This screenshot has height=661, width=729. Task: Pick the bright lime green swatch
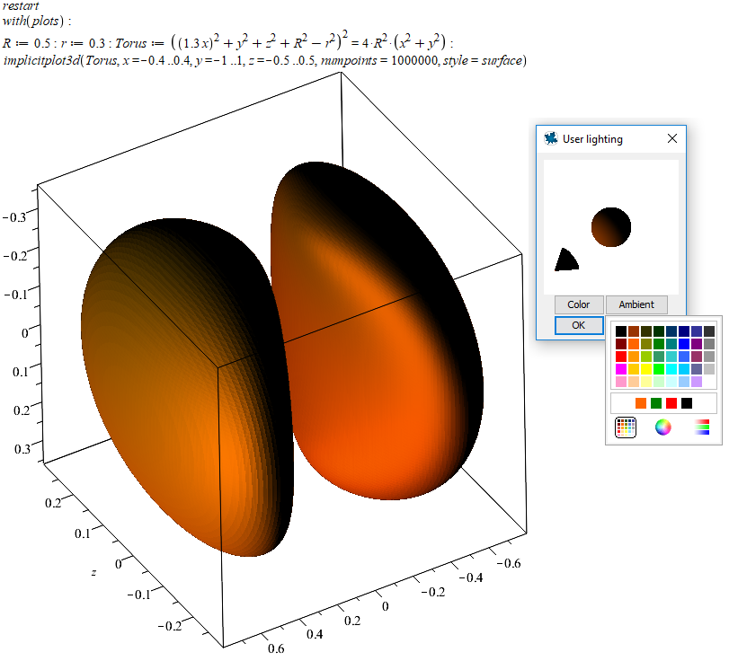659,369
